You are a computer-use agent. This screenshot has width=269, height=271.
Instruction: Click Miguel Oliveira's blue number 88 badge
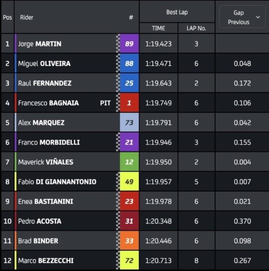(129, 63)
